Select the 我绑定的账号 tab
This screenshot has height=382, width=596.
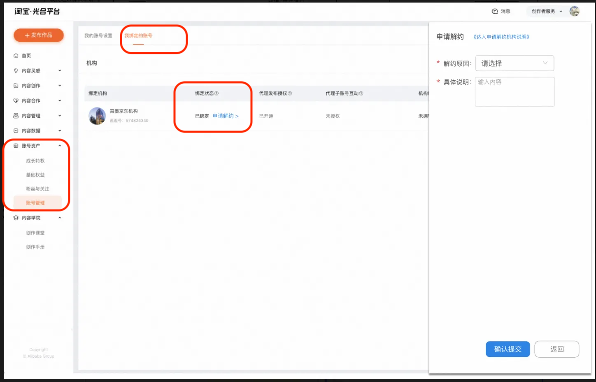138,36
